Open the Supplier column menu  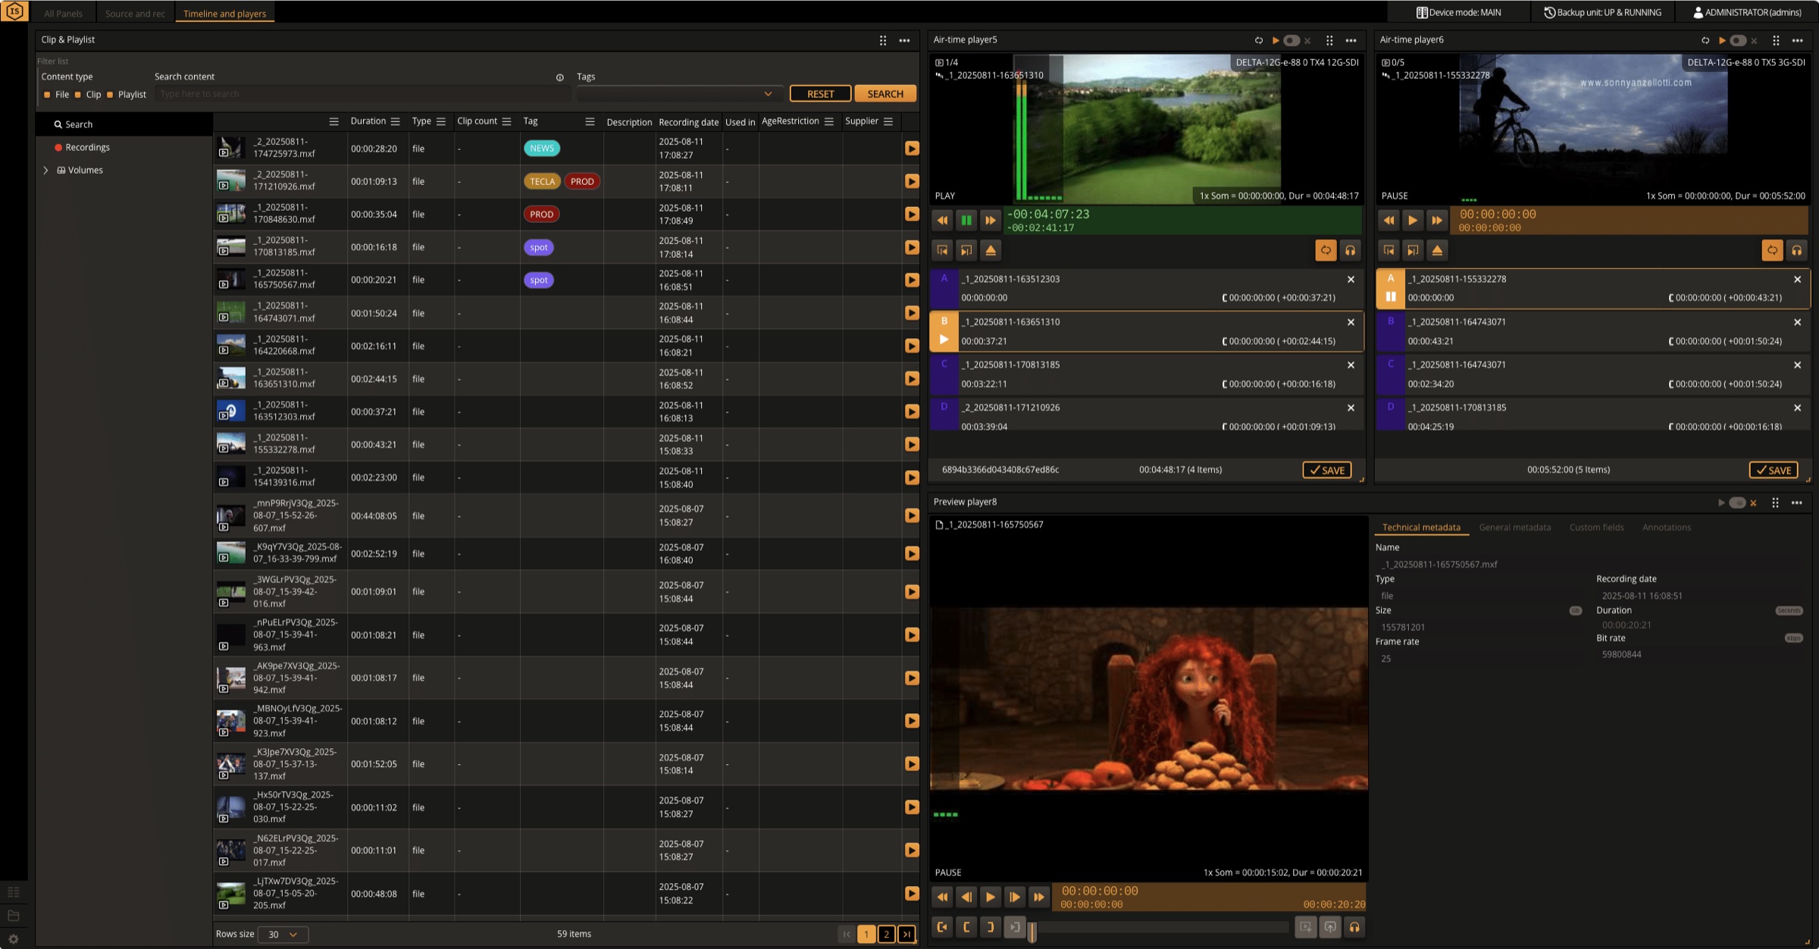[888, 121]
